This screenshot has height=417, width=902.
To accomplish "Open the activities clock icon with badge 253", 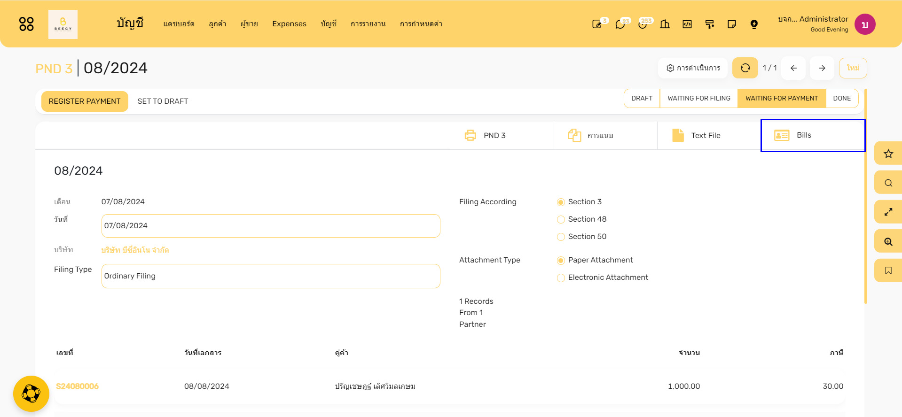I will 643,24.
